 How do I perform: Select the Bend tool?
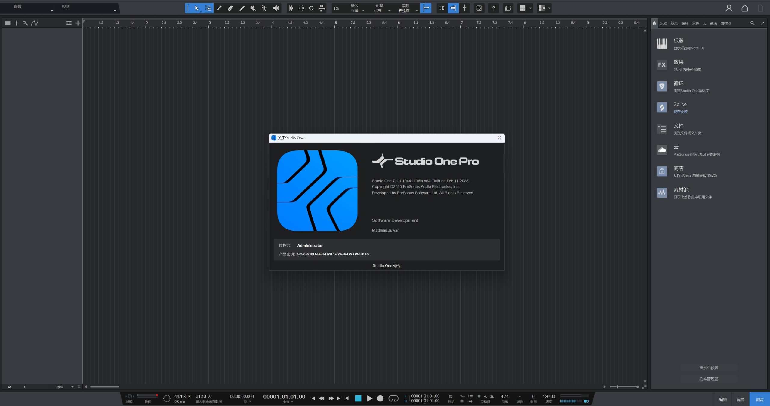[264, 8]
